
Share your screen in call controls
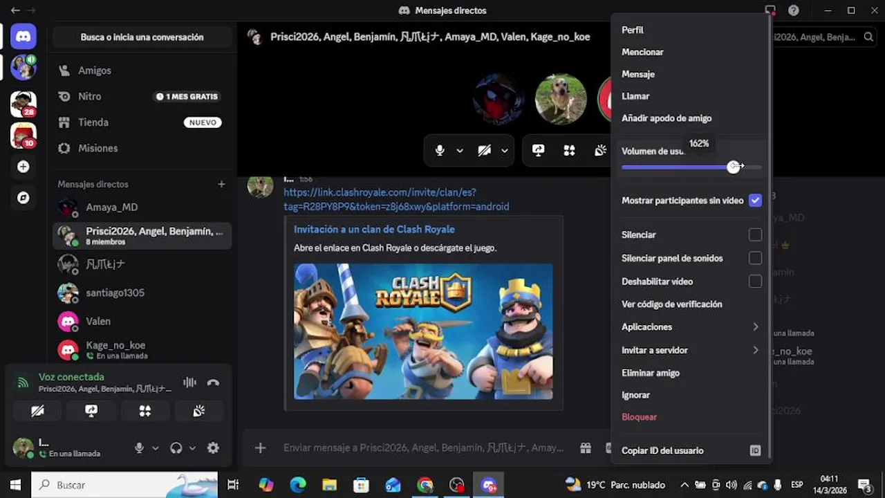538,151
